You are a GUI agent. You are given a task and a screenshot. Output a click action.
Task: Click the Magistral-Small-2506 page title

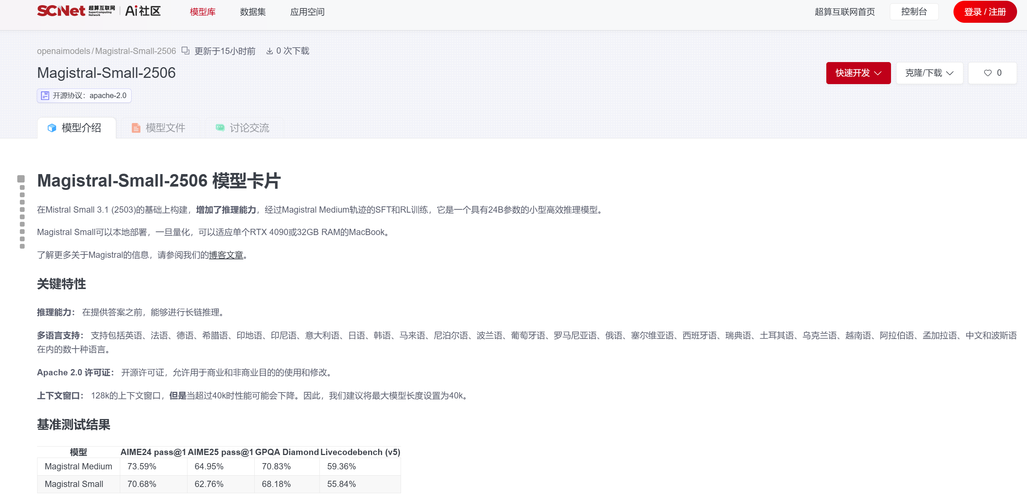click(106, 73)
